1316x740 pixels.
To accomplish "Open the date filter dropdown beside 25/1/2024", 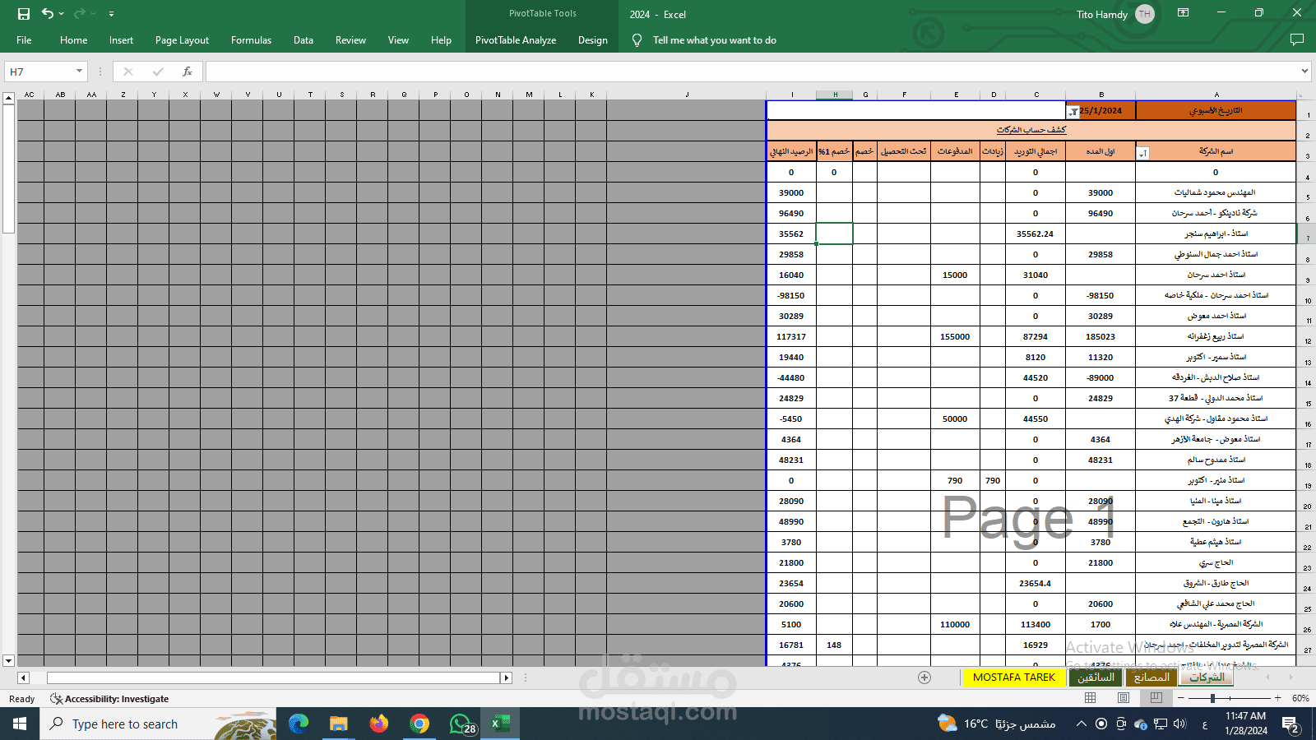I will pyautogui.click(x=1073, y=112).
